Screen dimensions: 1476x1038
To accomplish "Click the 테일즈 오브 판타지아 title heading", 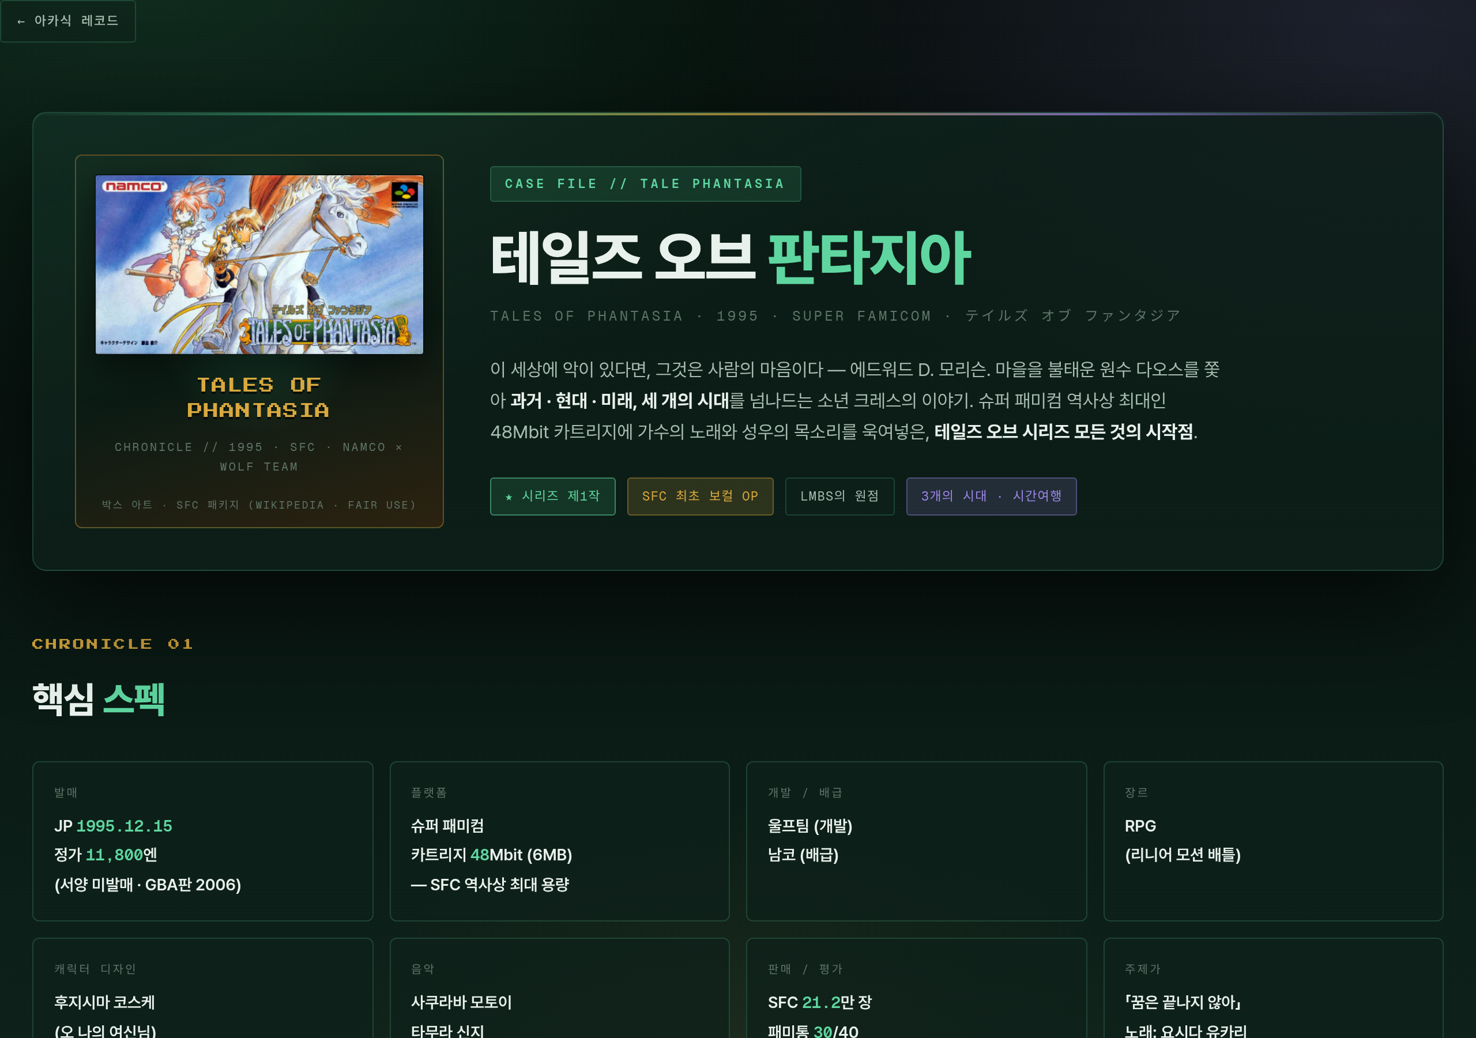I will pyautogui.click(x=731, y=258).
